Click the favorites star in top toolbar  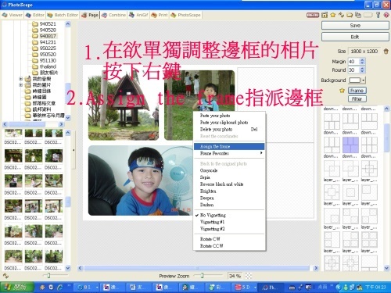click(x=333, y=15)
